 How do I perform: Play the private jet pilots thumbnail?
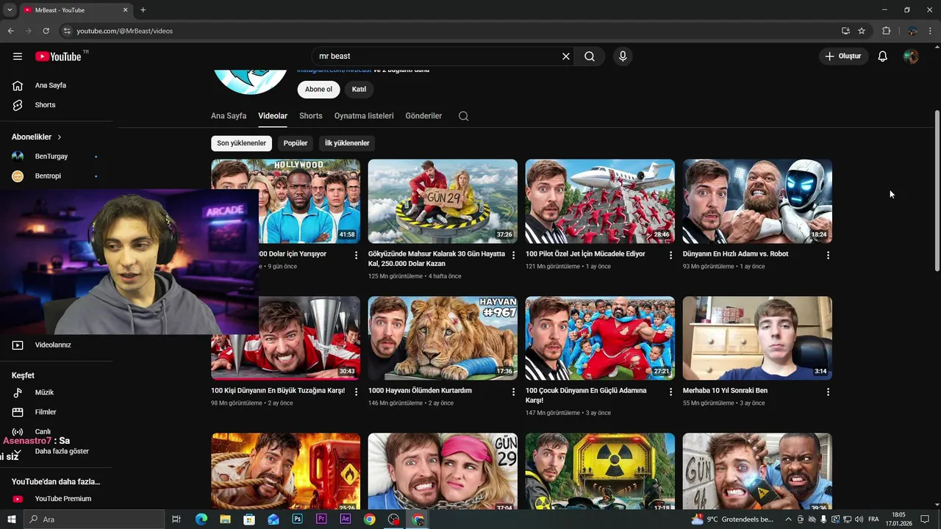(x=600, y=201)
